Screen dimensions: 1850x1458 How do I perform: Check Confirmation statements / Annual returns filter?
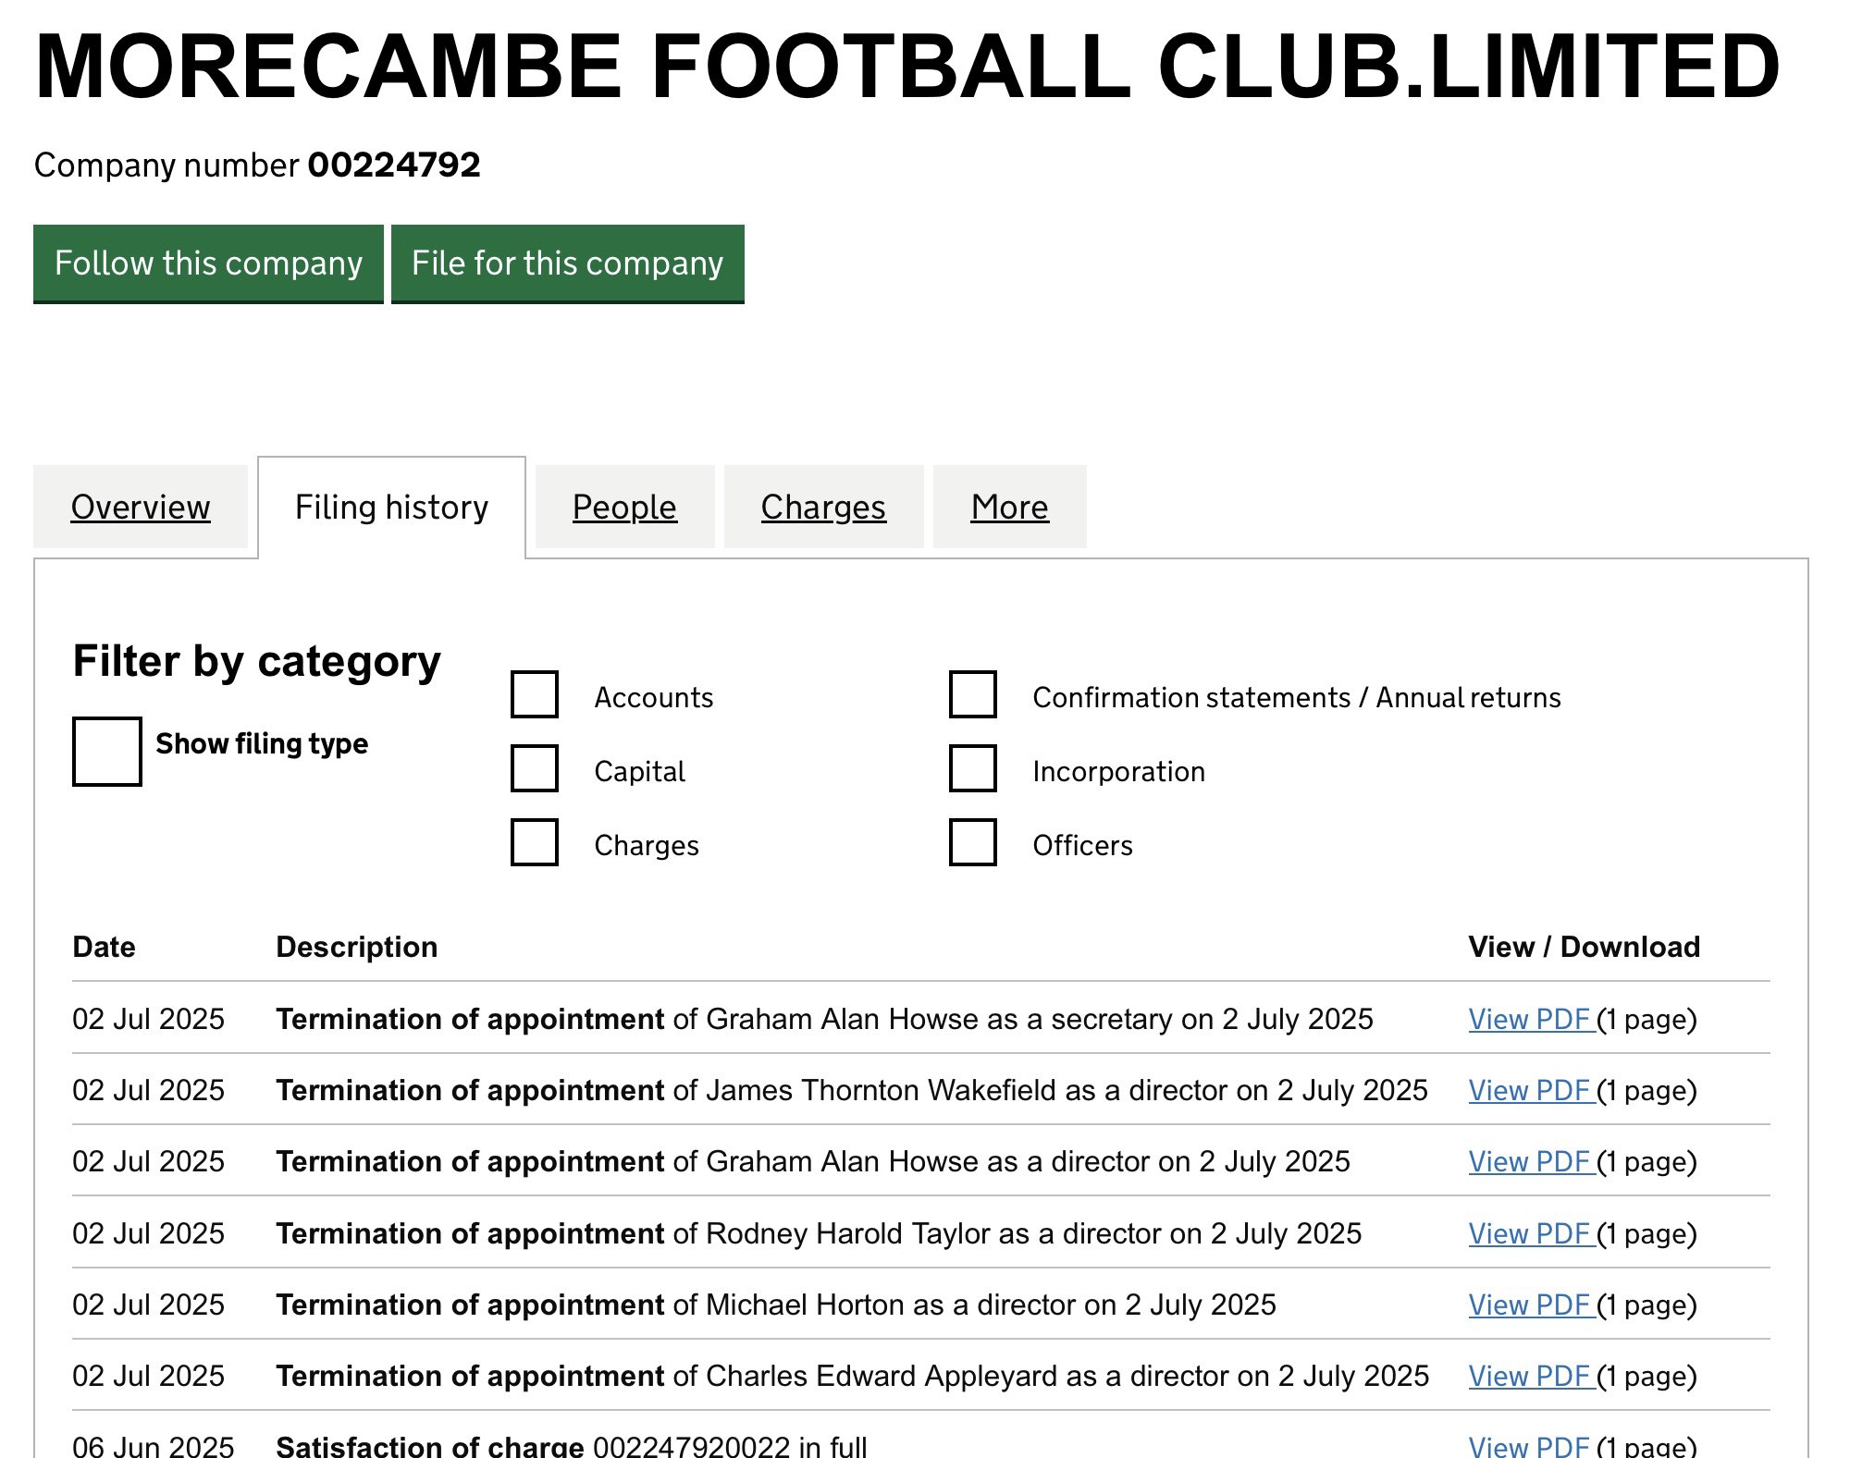pos(973,694)
